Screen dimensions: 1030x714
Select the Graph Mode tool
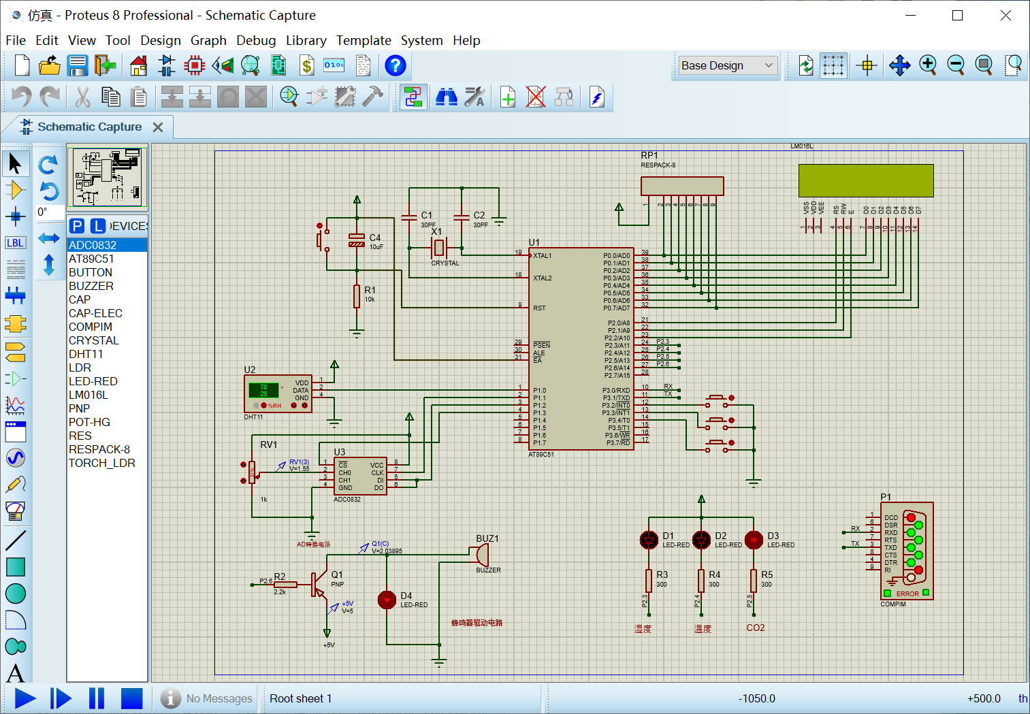15,404
